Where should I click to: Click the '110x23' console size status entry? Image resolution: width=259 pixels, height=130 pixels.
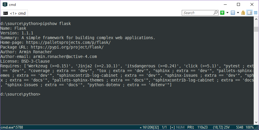point(203,127)
